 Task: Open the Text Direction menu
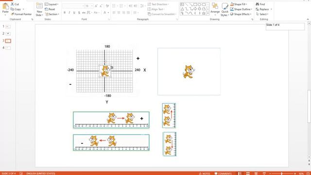pos(158,4)
